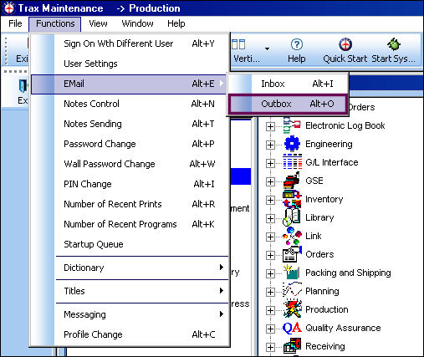
Task: Choose Startup Queue menu entry
Action: point(130,244)
